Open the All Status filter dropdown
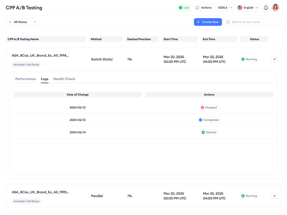 pyautogui.click(x=22, y=22)
